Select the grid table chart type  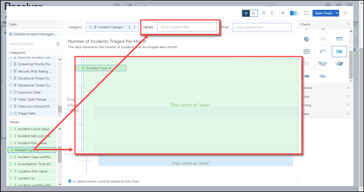coord(306,51)
